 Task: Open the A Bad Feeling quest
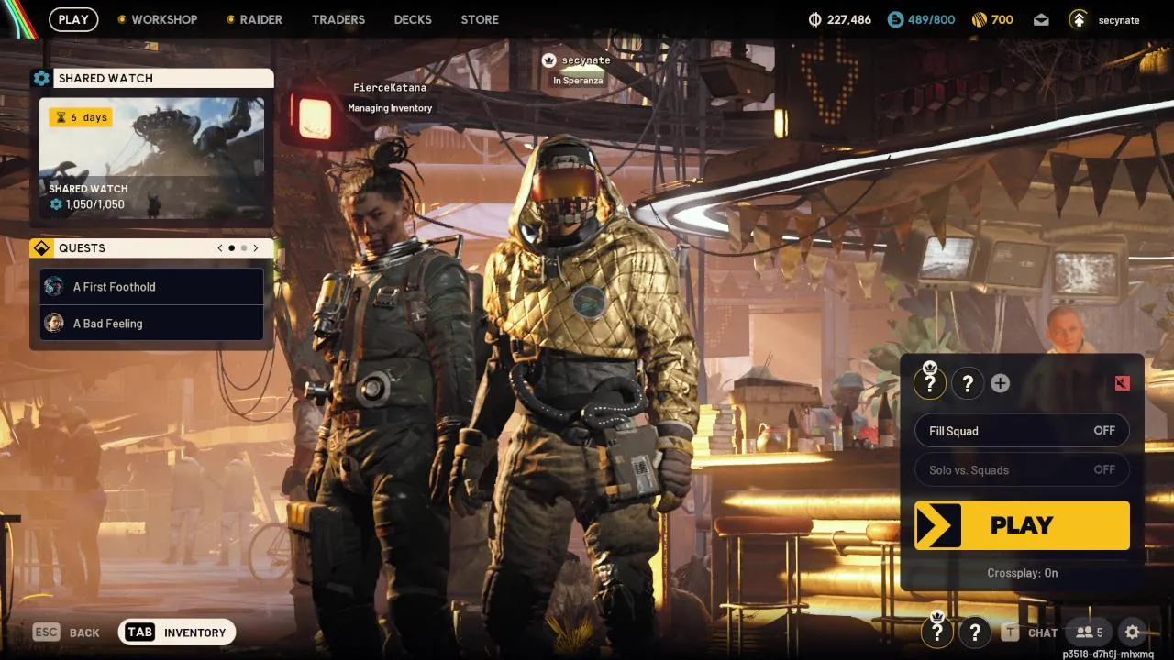[151, 324]
